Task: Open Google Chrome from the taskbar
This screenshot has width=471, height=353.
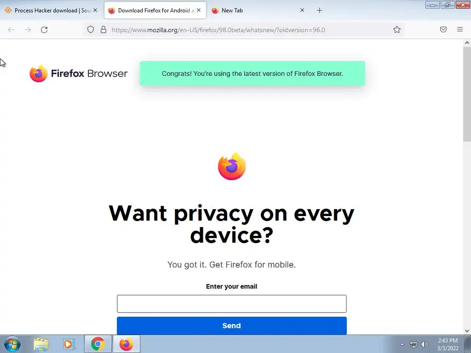Action: [x=98, y=344]
